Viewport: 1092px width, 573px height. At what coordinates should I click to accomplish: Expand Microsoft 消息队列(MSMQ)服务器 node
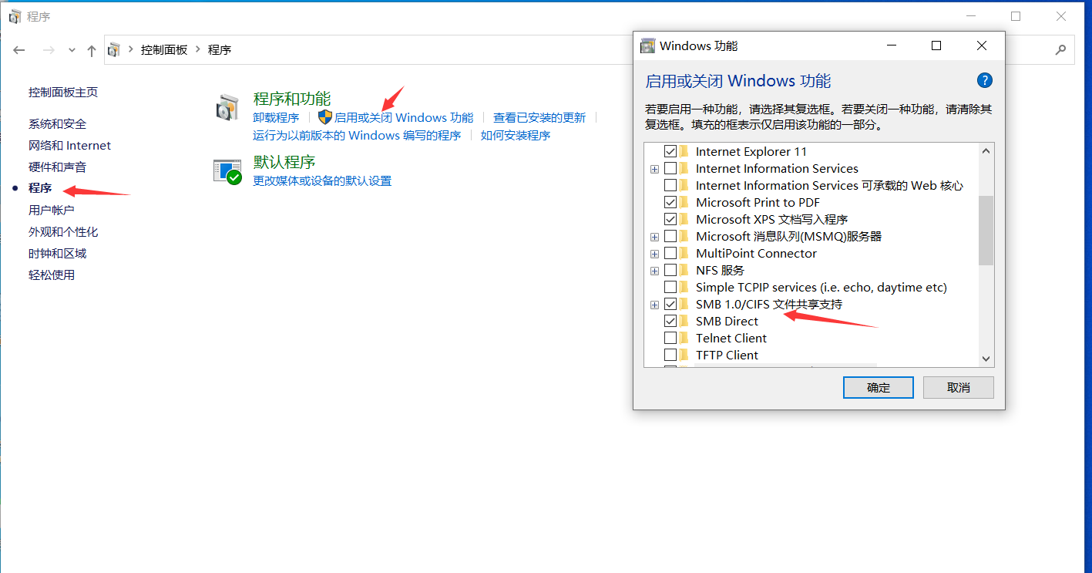tap(654, 237)
